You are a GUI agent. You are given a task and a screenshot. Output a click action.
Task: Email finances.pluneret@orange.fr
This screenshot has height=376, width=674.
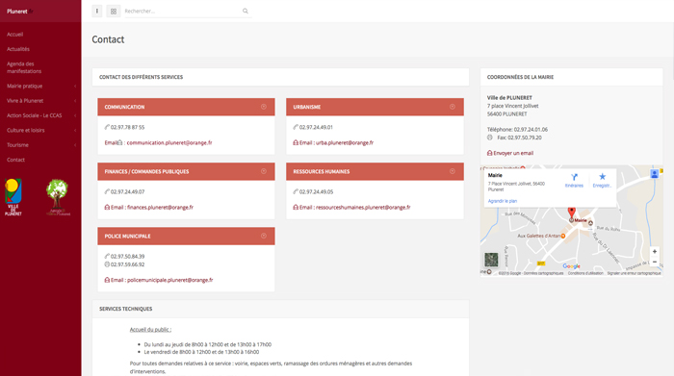click(x=161, y=208)
